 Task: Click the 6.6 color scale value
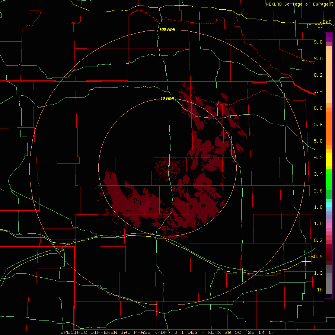[x=318, y=108]
